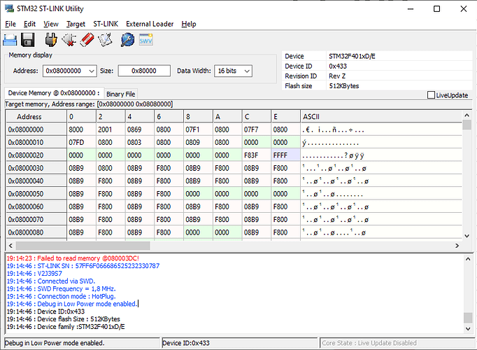Image resolution: width=477 pixels, height=350 pixels.
Task: Open the External Loader menu
Action: click(x=150, y=24)
